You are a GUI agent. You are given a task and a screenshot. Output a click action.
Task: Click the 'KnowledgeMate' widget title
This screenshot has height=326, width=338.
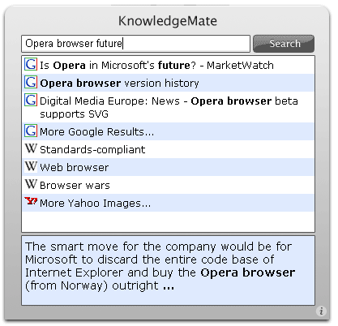168,21
